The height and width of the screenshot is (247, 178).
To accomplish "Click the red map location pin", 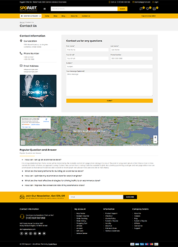I will (x=89, y=129).
